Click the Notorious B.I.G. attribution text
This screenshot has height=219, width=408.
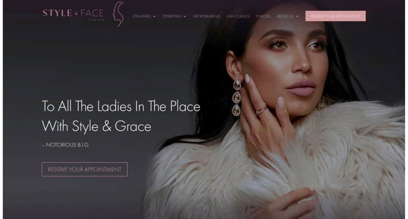coord(66,145)
